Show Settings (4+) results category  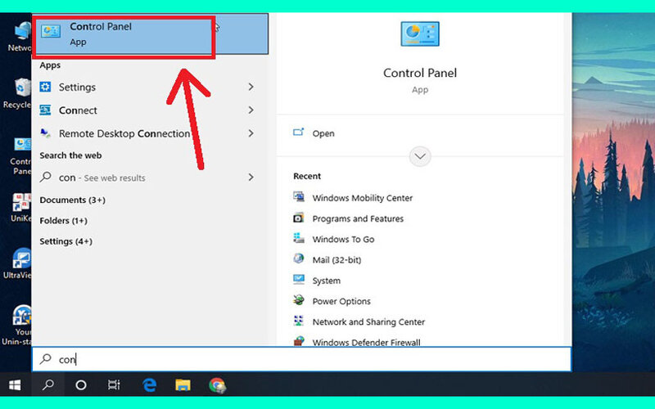[65, 241]
